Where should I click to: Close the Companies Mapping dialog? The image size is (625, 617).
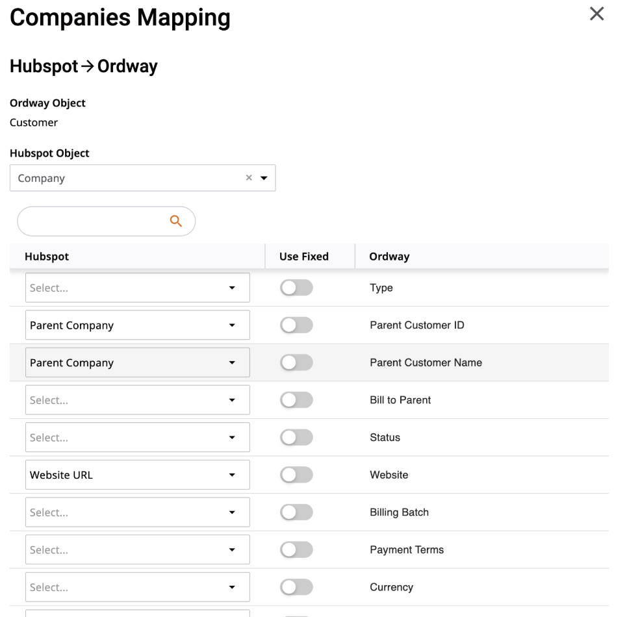596,14
